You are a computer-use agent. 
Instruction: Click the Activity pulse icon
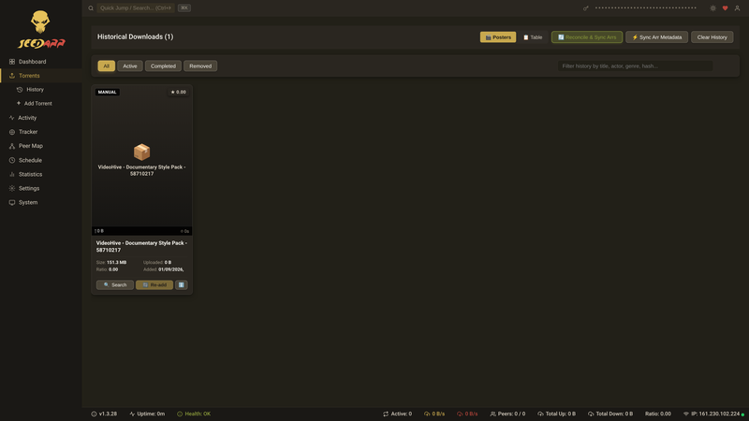[12, 118]
